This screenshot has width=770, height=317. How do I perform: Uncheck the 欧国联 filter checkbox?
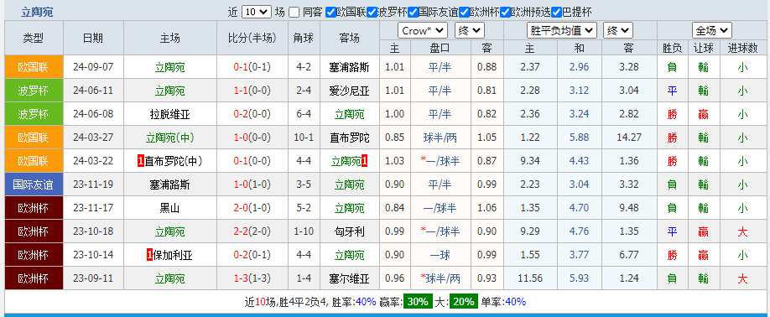(330, 13)
